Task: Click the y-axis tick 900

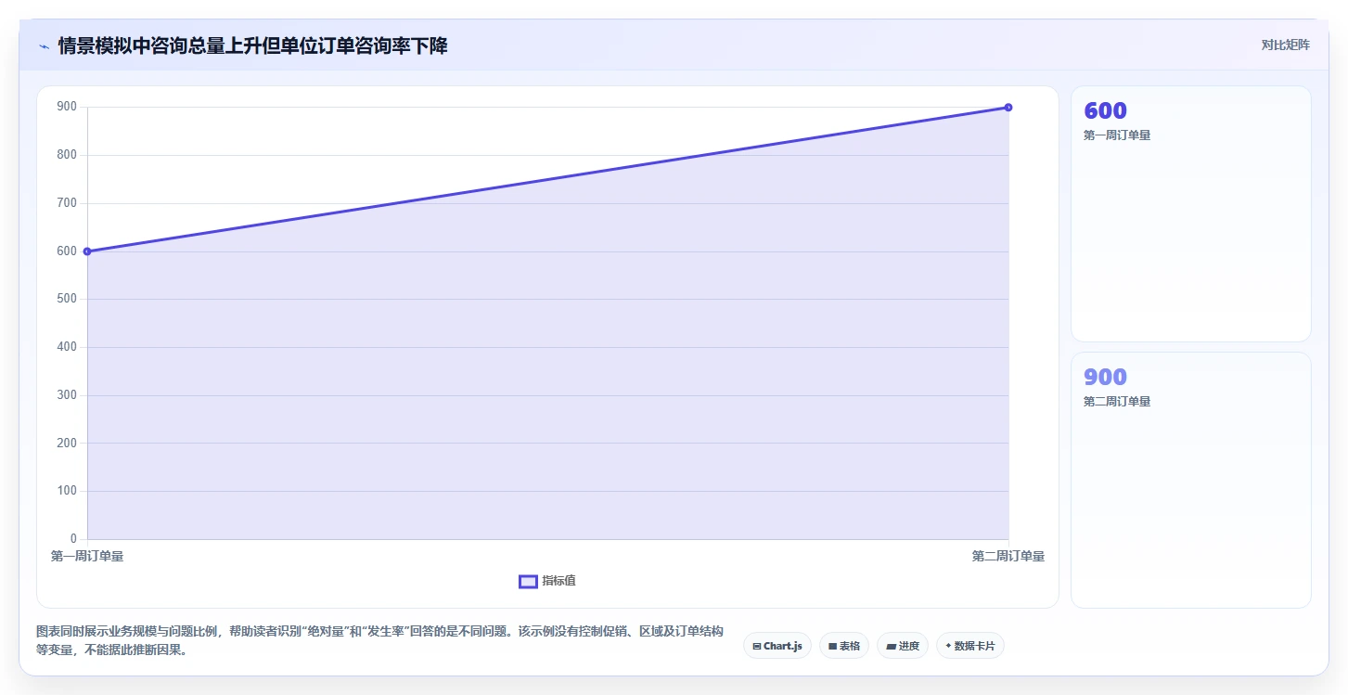Action: [67, 107]
